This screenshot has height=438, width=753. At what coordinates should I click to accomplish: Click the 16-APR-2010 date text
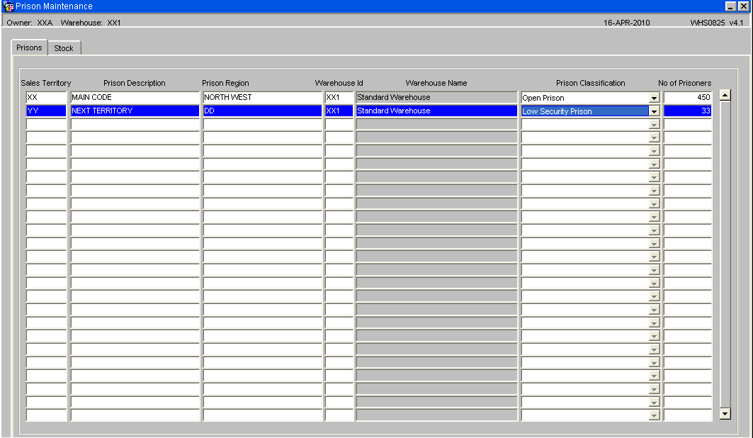click(x=627, y=23)
